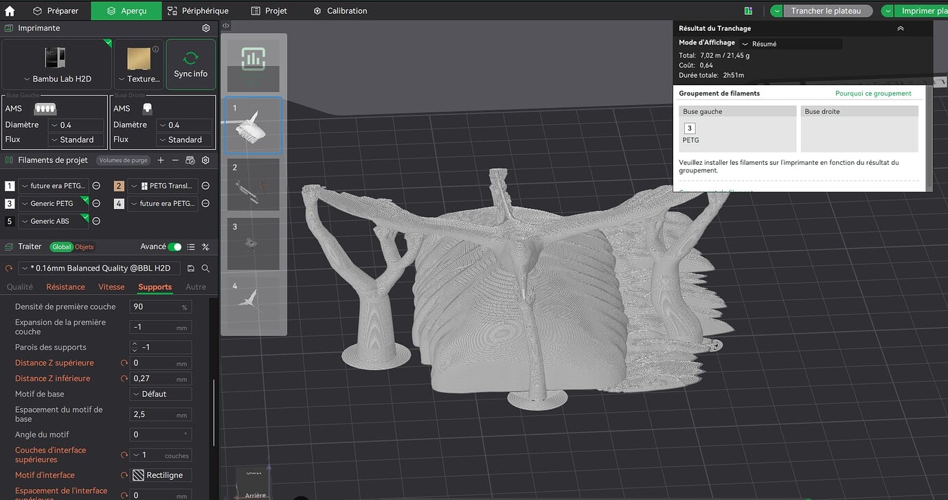Select the Vitesse settings tab
The image size is (948, 500).
[x=111, y=287]
